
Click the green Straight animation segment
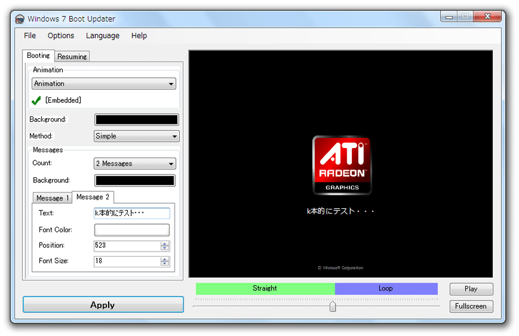[x=265, y=288]
